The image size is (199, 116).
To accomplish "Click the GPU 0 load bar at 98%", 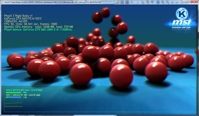I will pyautogui.click(x=13, y=92).
